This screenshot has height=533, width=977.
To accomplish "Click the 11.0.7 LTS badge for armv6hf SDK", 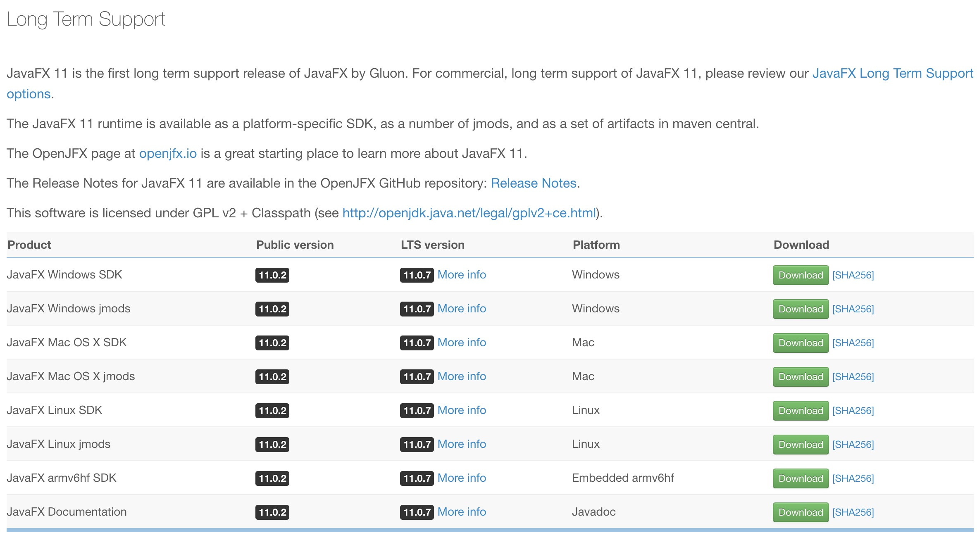I will [417, 478].
